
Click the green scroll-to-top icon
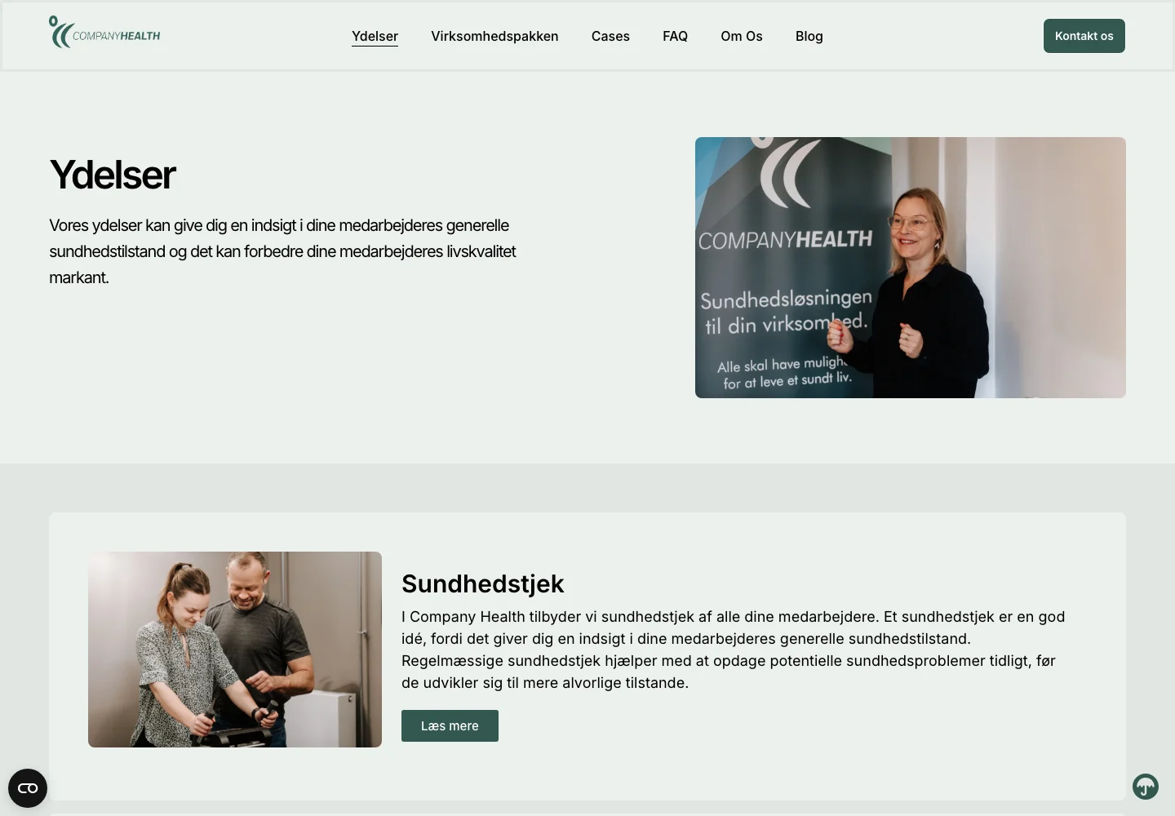coord(1146,787)
